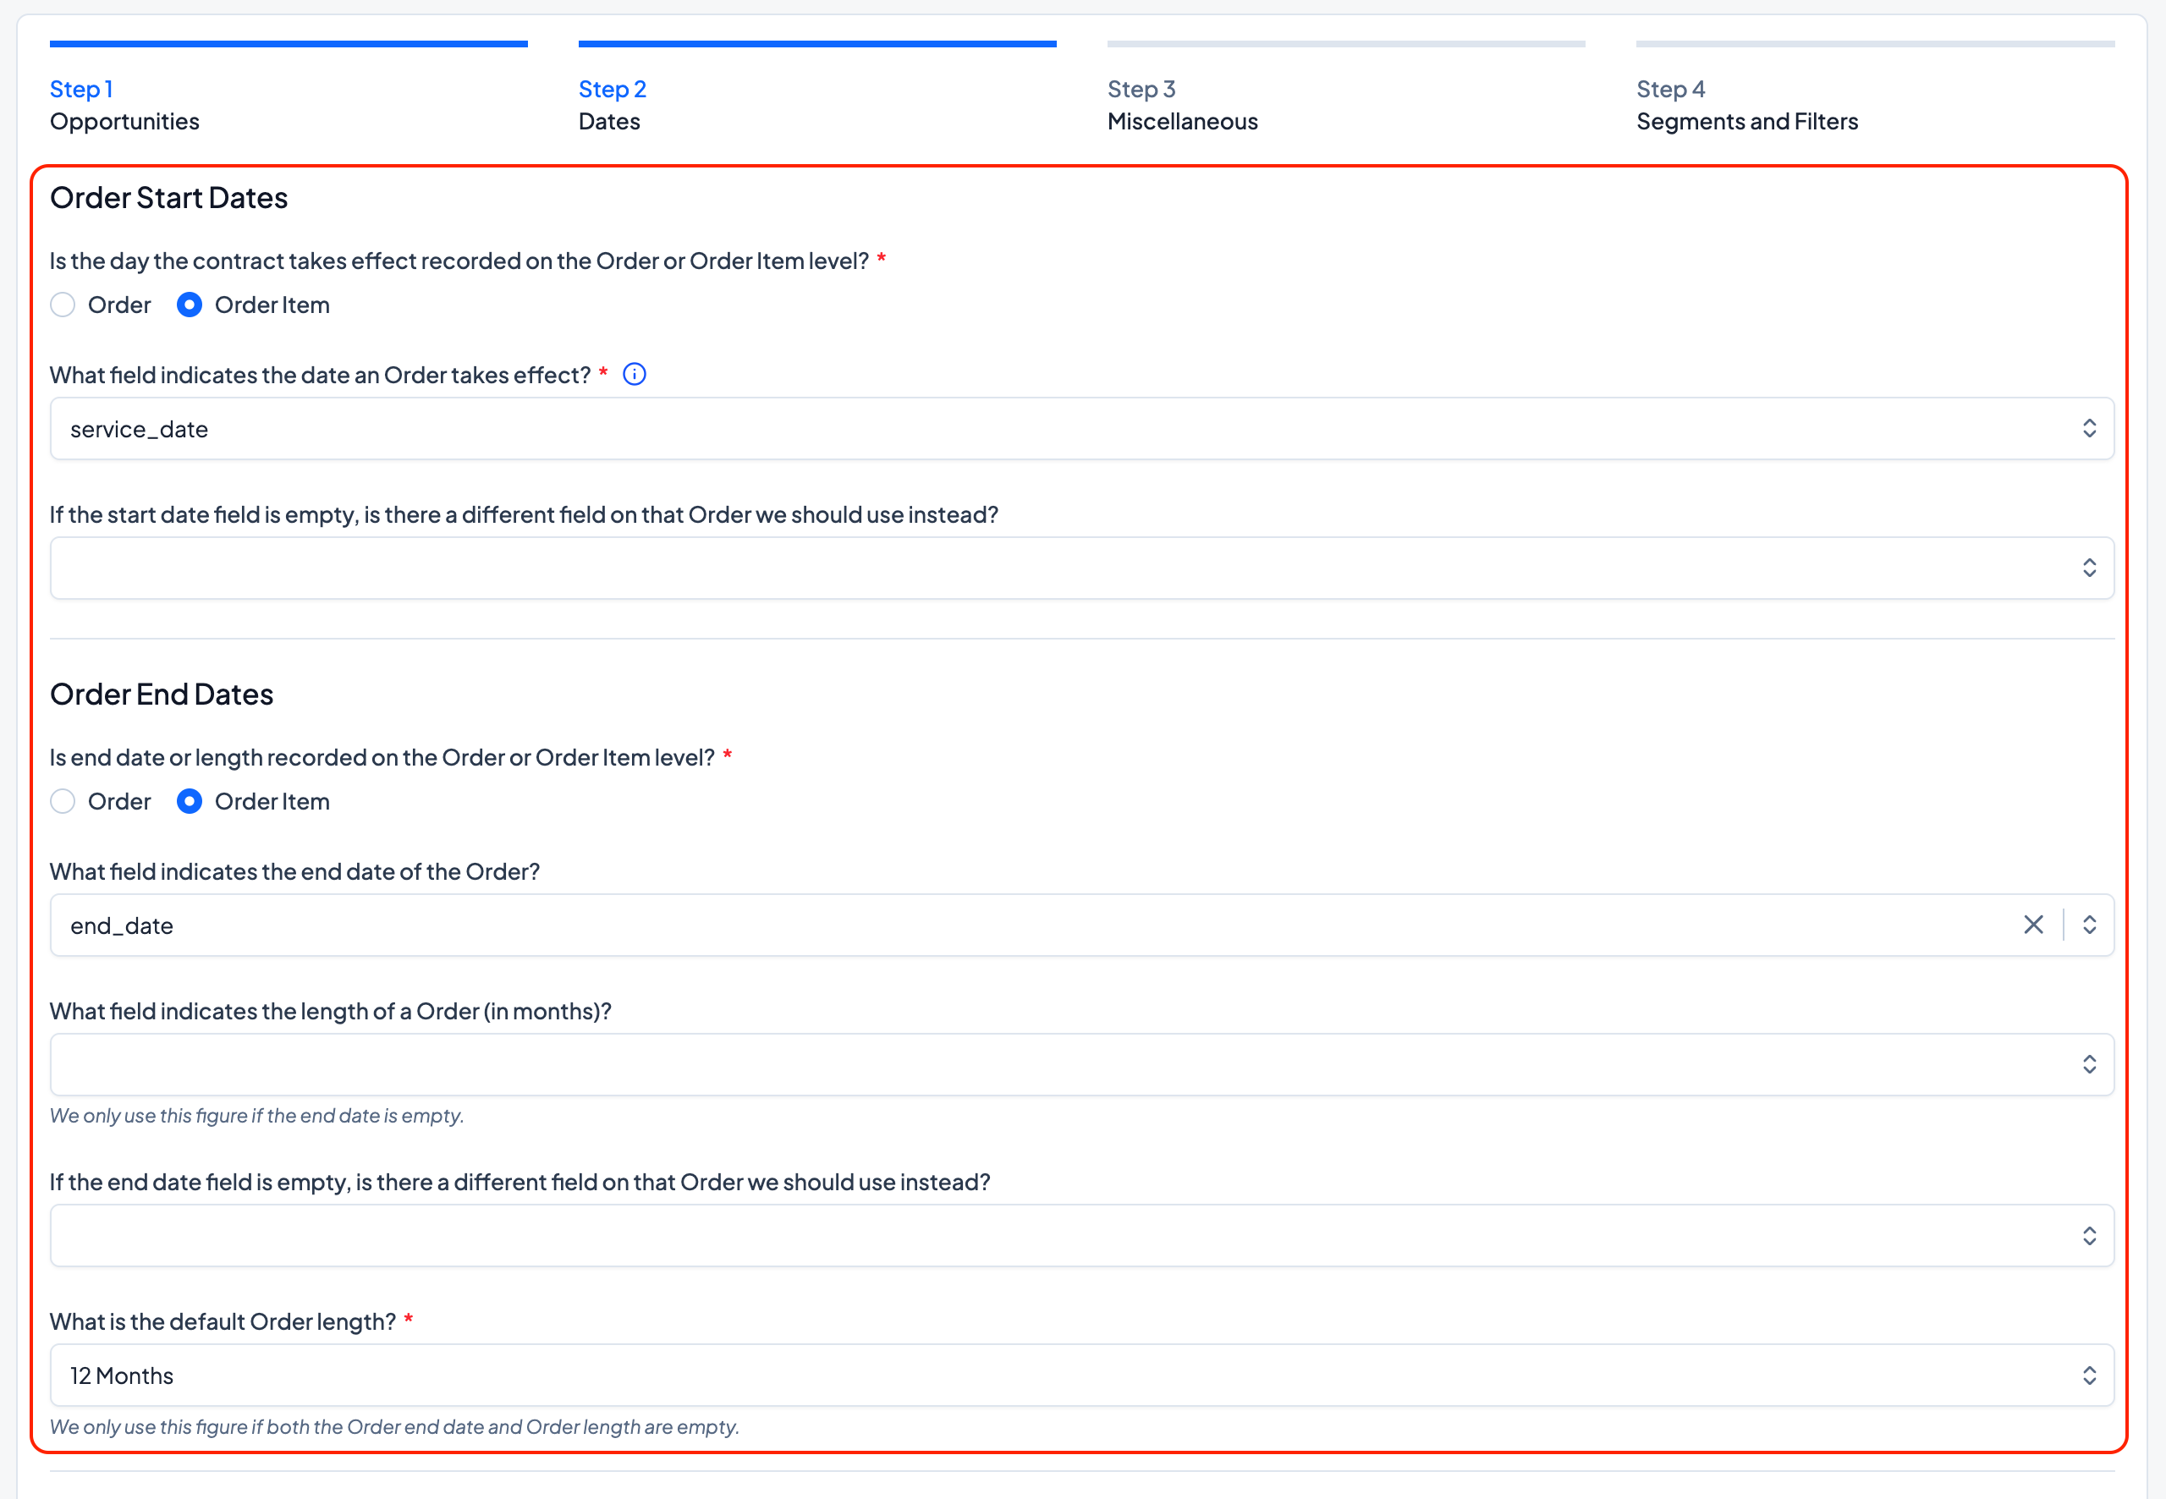Click chevron arrows on service_date dropdown
Viewport: 2166px width, 1499px height.
coord(2088,429)
